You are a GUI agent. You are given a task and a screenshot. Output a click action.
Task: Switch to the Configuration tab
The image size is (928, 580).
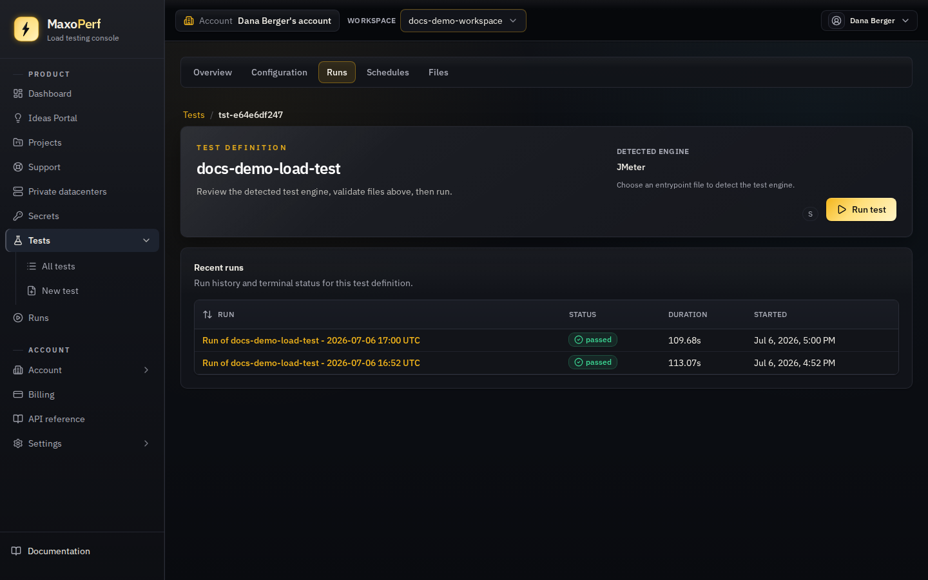click(x=279, y=72)
